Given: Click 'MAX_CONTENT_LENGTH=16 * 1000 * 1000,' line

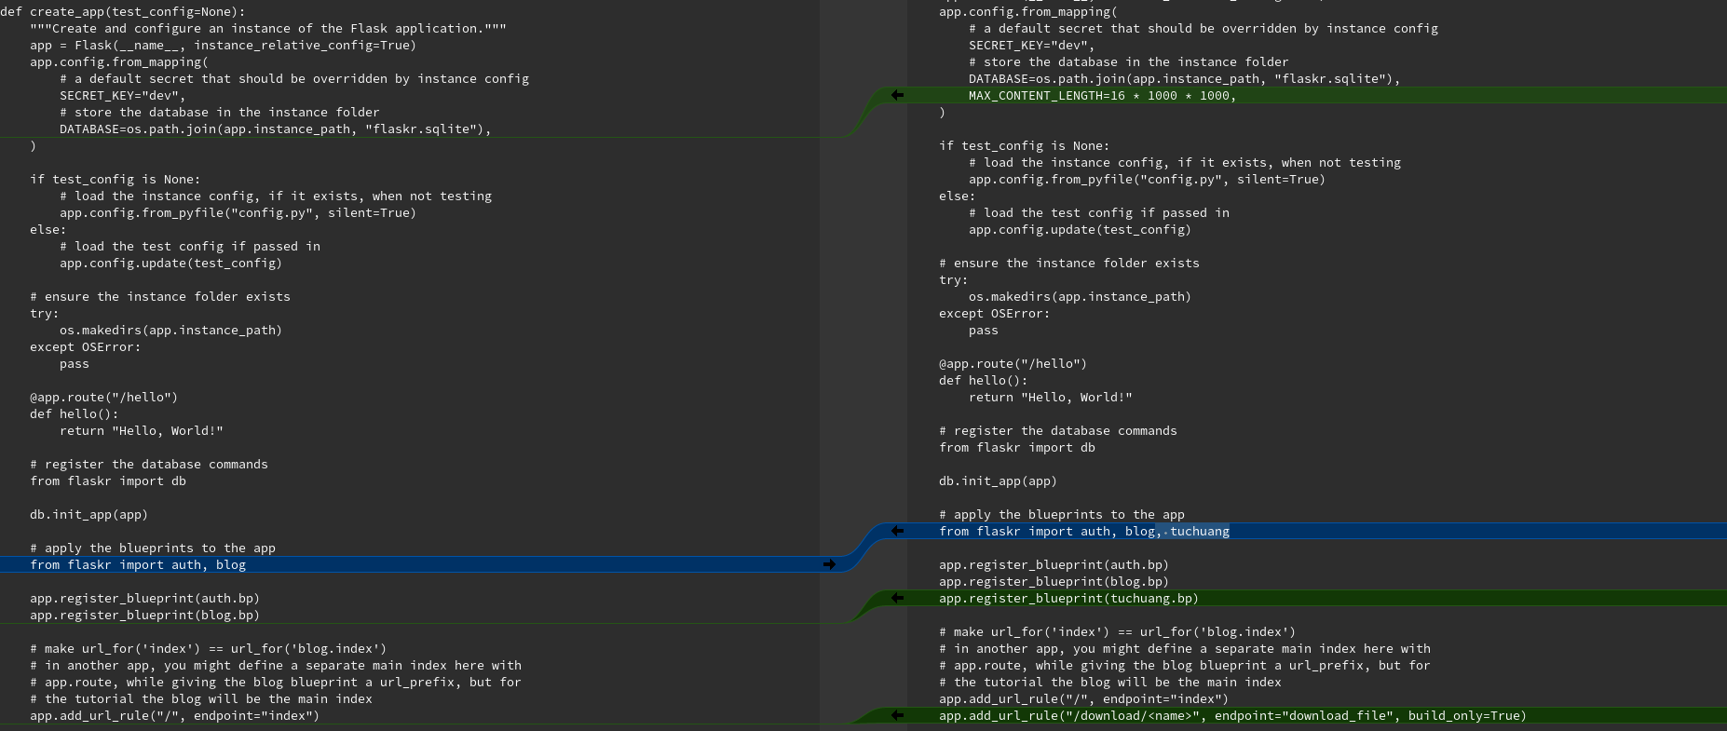Looking at the screenshot, I should 1103,95.
